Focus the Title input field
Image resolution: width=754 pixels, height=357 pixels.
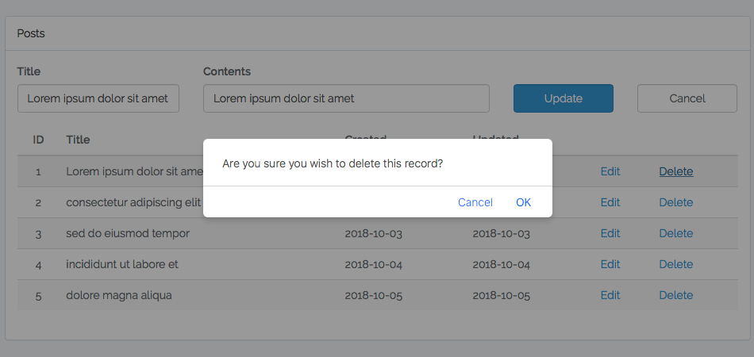point(98,98)
